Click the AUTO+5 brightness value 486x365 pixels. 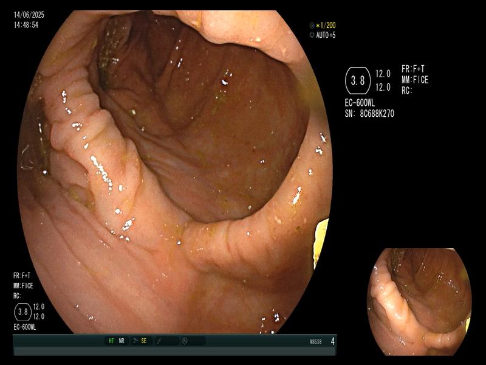click(326, 35)
